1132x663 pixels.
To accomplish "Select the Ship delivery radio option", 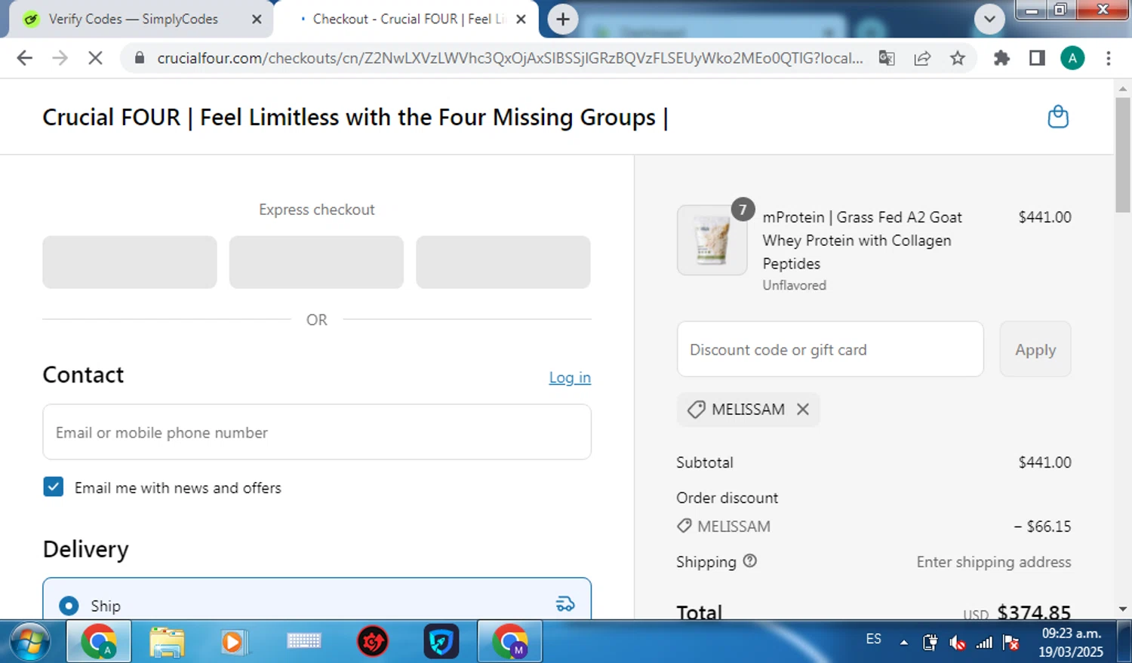I will (69, 606).
